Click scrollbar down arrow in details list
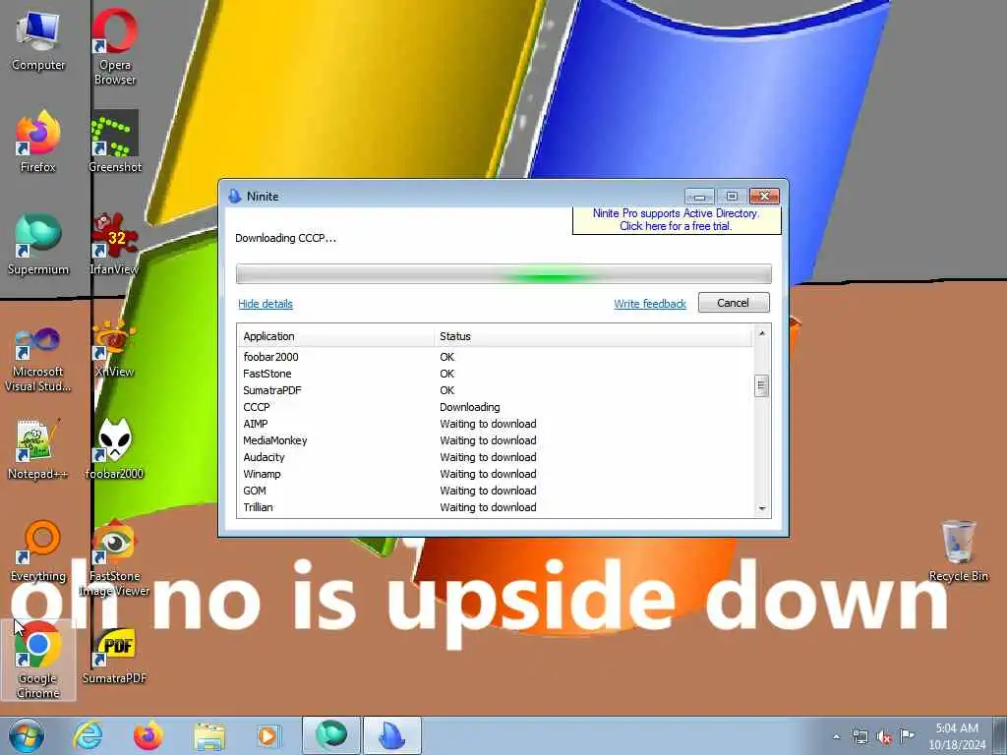This screenshot has height=755, width=1007. pyautogui.click(x=762, y=508)
